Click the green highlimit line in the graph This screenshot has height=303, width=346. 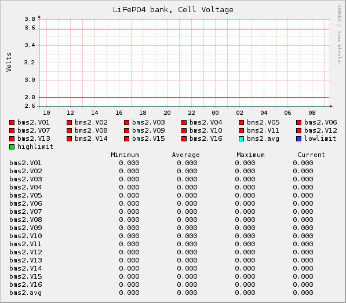[x=184, y=30]
